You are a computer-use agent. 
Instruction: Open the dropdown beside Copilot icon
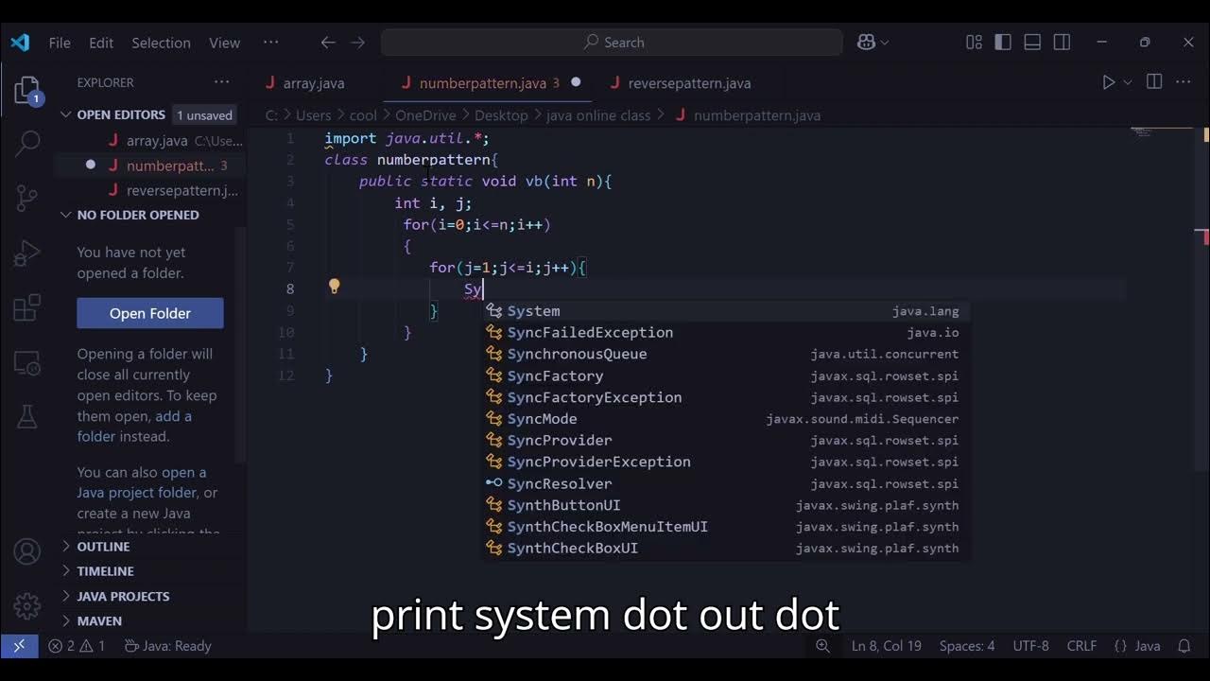tap(885, 43)
